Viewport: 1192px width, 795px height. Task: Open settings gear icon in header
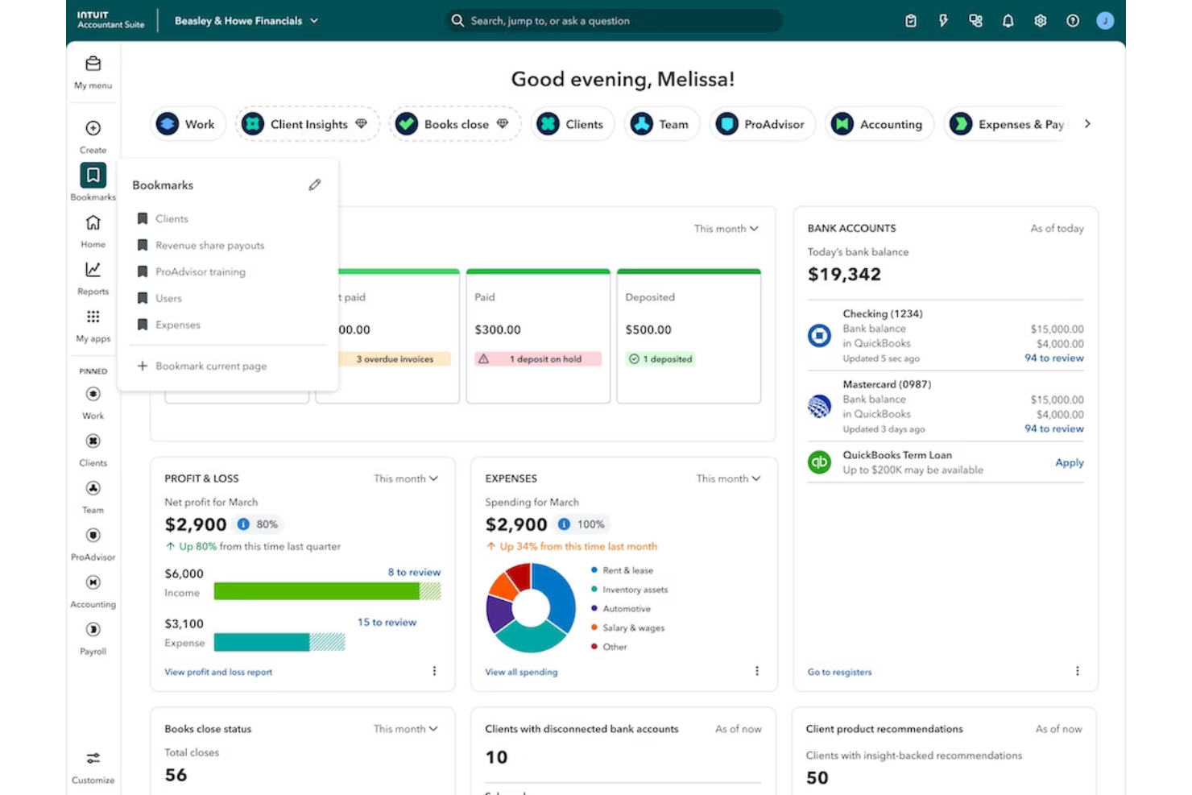(1041, 21)
